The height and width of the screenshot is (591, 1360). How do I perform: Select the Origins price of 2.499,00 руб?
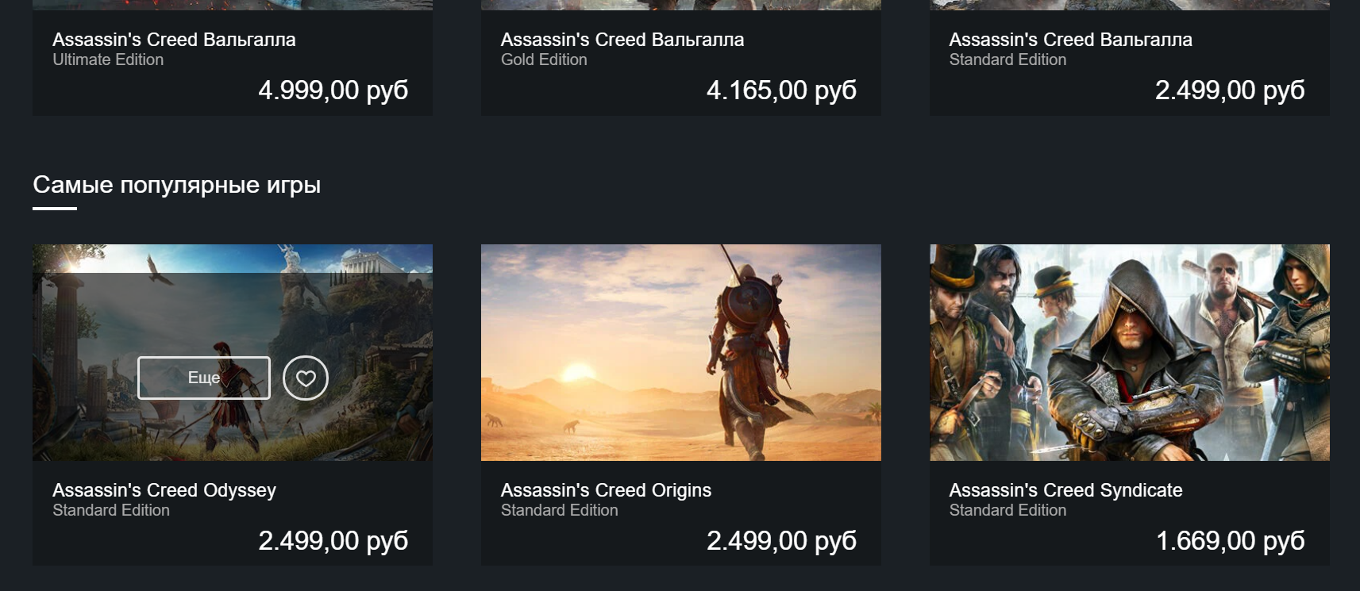coord(781,541)
